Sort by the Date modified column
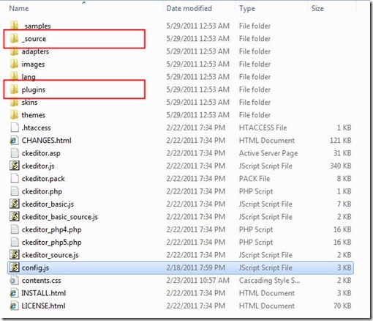This screenshot has width=373, height=321. (x=189, y=9)
